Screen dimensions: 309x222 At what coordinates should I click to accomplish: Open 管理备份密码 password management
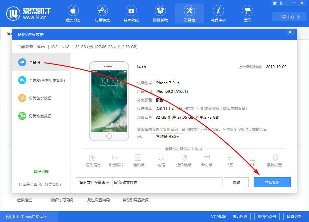point(167,136)
